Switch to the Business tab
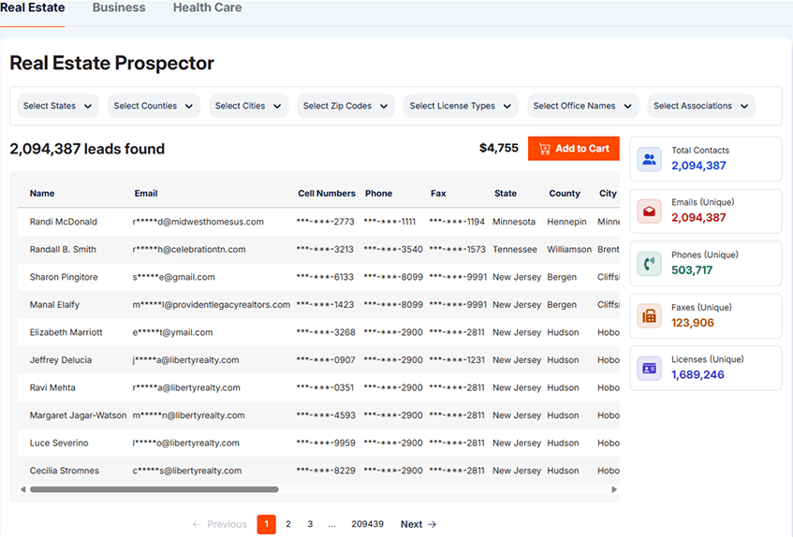This screenshot has width=793, height=538. 119,7
